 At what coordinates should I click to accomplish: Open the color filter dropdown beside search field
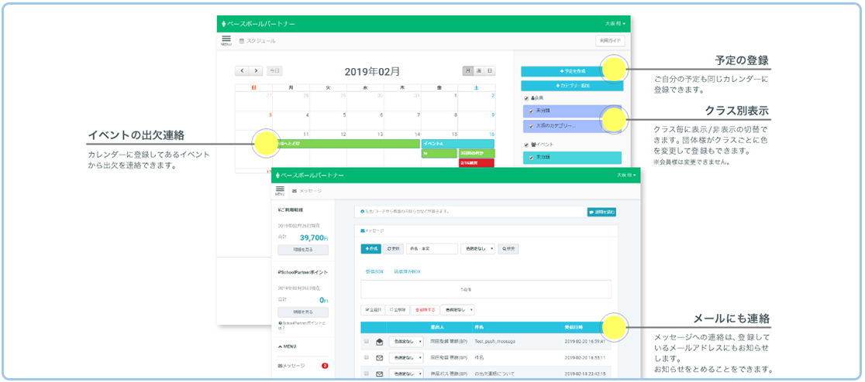pos(477,249)
